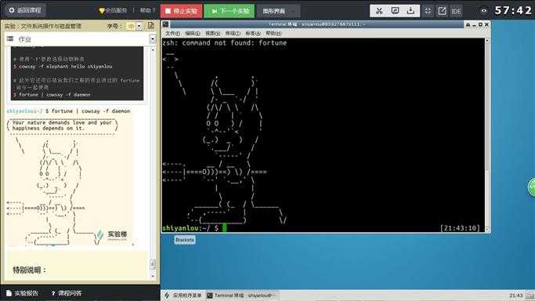
Task: Toggle the eye visibility icon near timer
Action: coord(483,10)
